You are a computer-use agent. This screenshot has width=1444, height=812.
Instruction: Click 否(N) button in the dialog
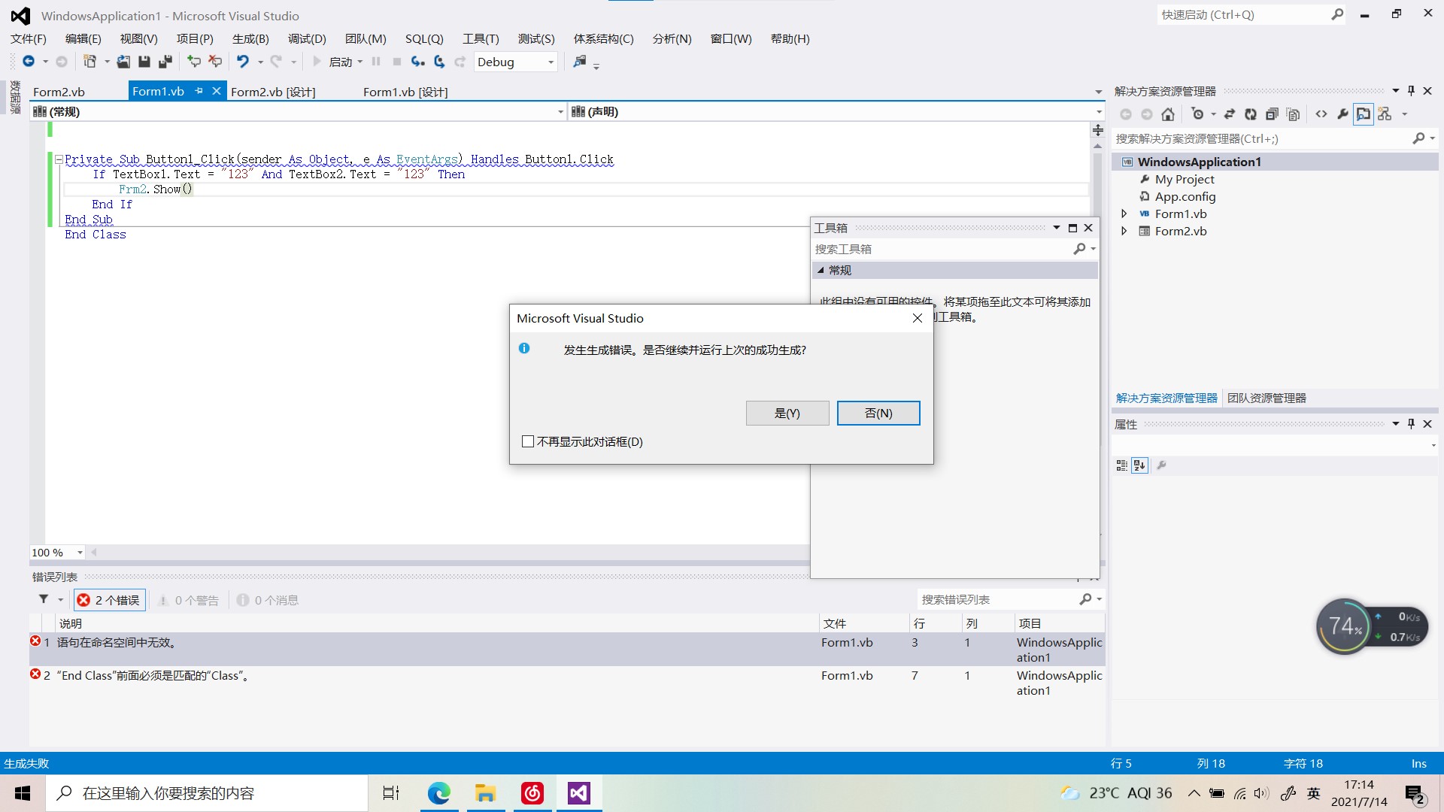coord(878,413)
